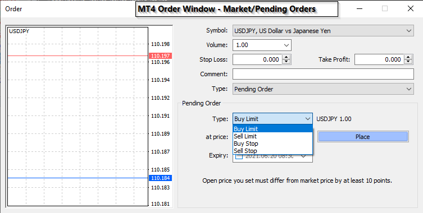
Task: Click the USDJPY 1.00 order summary text
Action: tap(334, 119)
